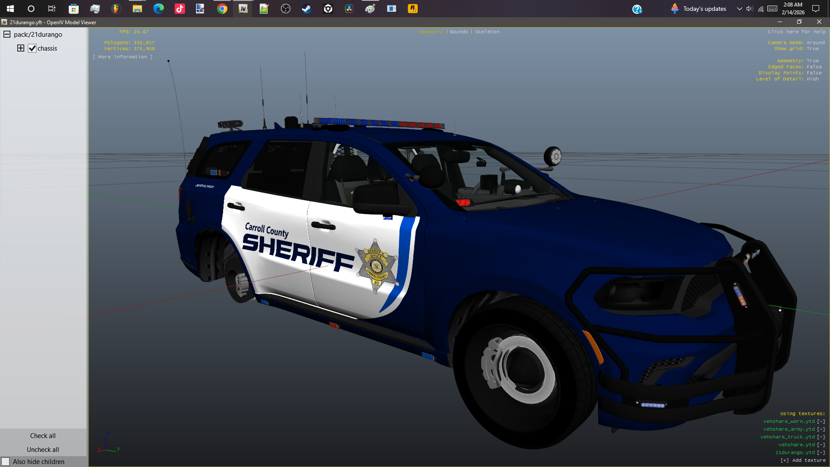Viewport: 830px width, 467px height.
Task: Expand the chassis tree node
Action: 21,48
